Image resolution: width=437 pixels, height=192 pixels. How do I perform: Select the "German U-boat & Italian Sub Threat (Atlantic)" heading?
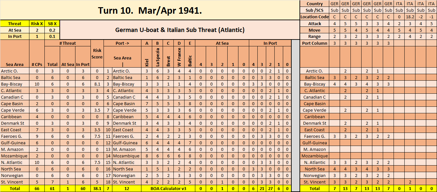180,30
